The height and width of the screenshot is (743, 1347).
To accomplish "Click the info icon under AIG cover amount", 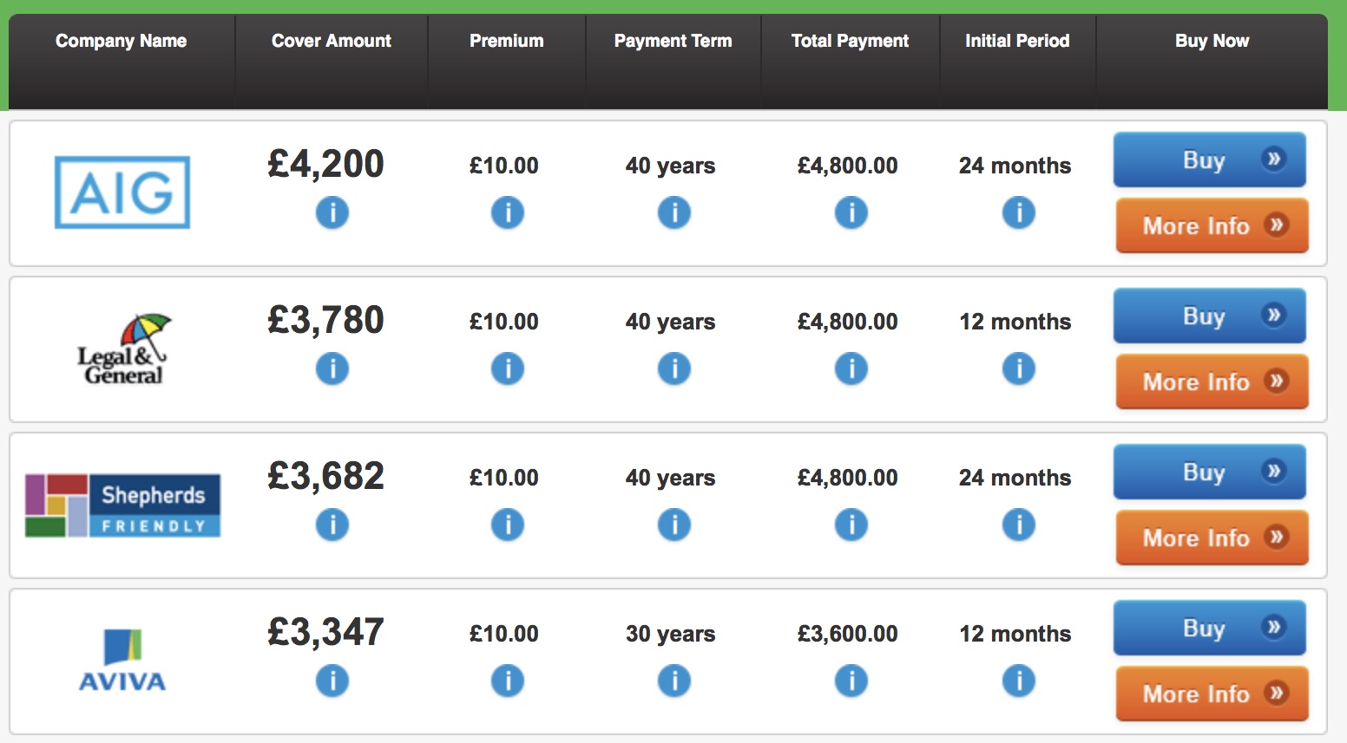I will tap(332, 212).
